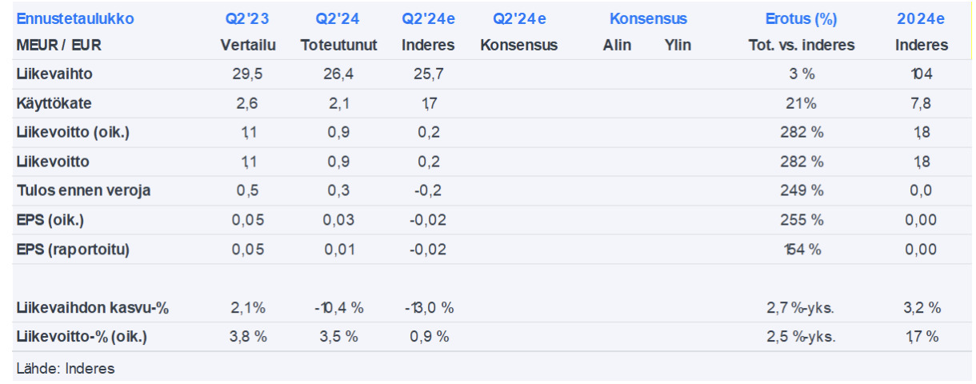Click the Liikevaihto row label
This screenshot has width=976, height=384.
pos(54,74)
